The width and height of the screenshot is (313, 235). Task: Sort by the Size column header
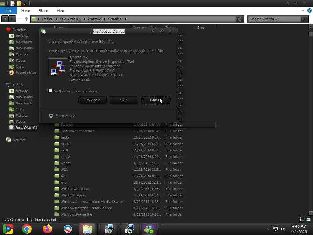click(201, 28)
